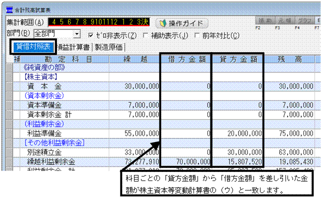Screen dimensions: 321x199
Task: Click gray row selector beside 利益準備金
Action: [x=9, y=133]
